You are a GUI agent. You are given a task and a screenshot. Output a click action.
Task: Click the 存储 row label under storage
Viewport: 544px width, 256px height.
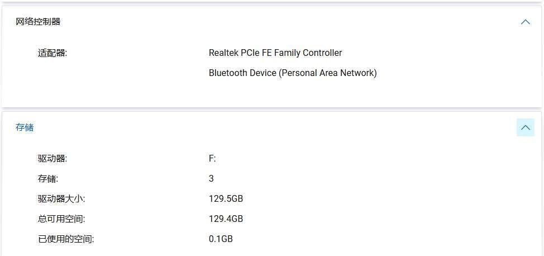48,179
